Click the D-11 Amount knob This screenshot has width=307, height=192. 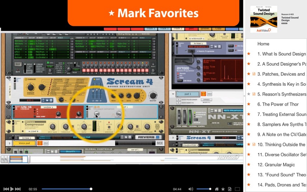[97, 114]
